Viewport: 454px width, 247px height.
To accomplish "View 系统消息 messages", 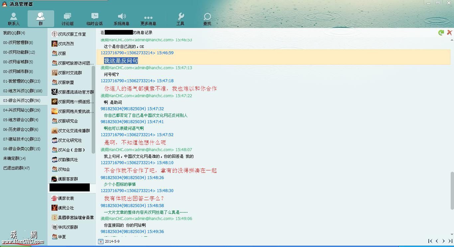I will [122, 18].
